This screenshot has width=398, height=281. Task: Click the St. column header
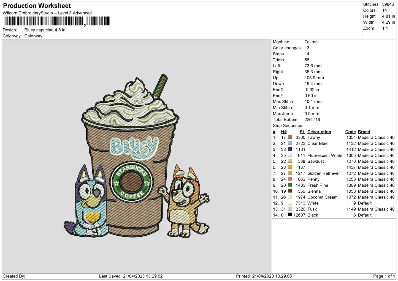(302, 132)
